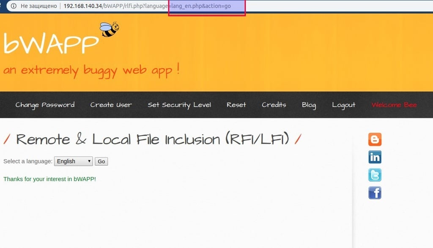
Task: Open the Blogger icon link
Action: (375, 139)
